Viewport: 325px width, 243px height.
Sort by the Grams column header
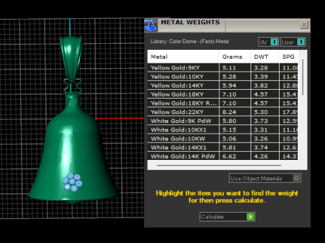tap(234, 57)
